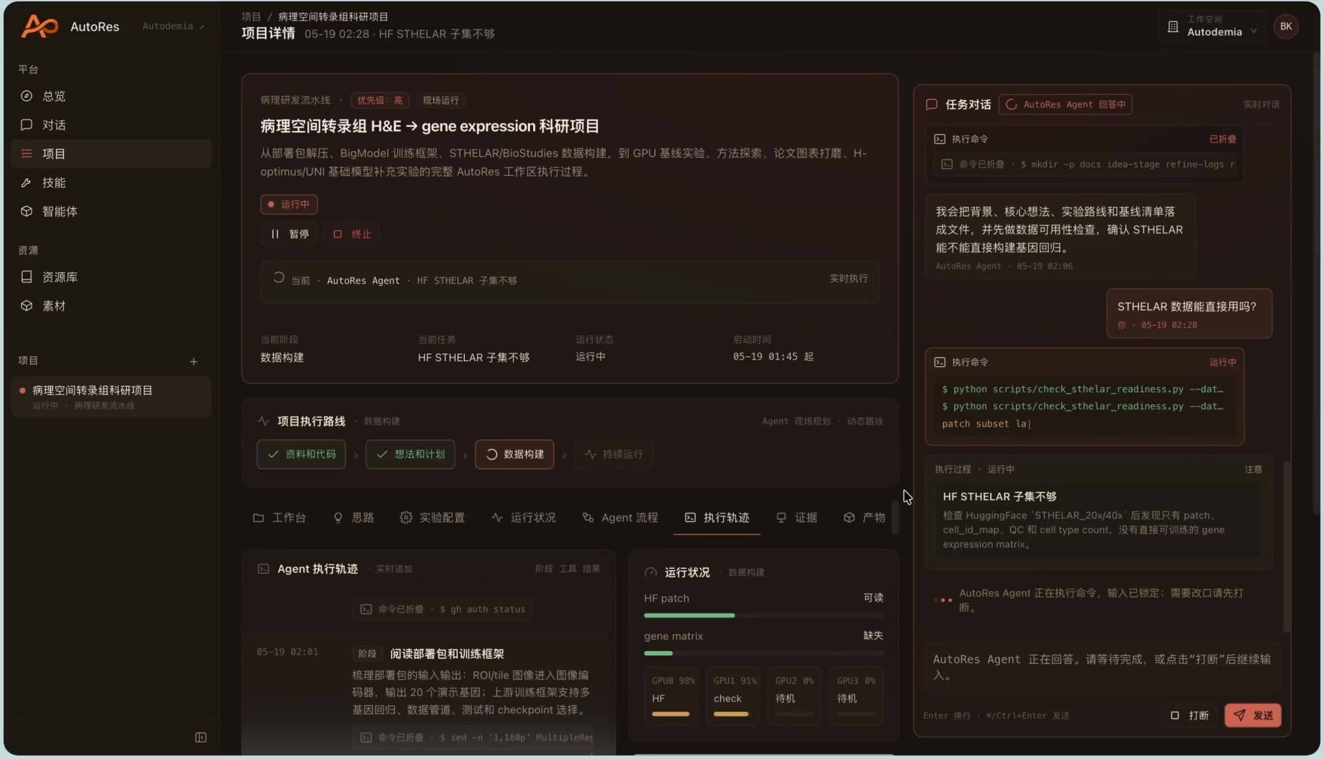Screen dimensions: 1324x759
Task: Click the running 执行命令 terminal icon
Action: tap(940, 362)
